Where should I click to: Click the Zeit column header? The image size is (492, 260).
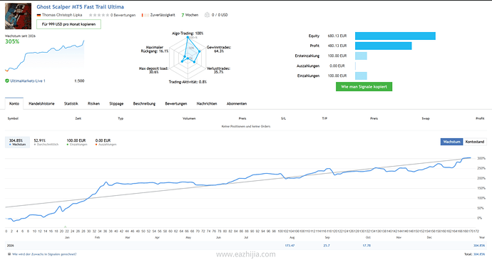click(x=78, y=118)
